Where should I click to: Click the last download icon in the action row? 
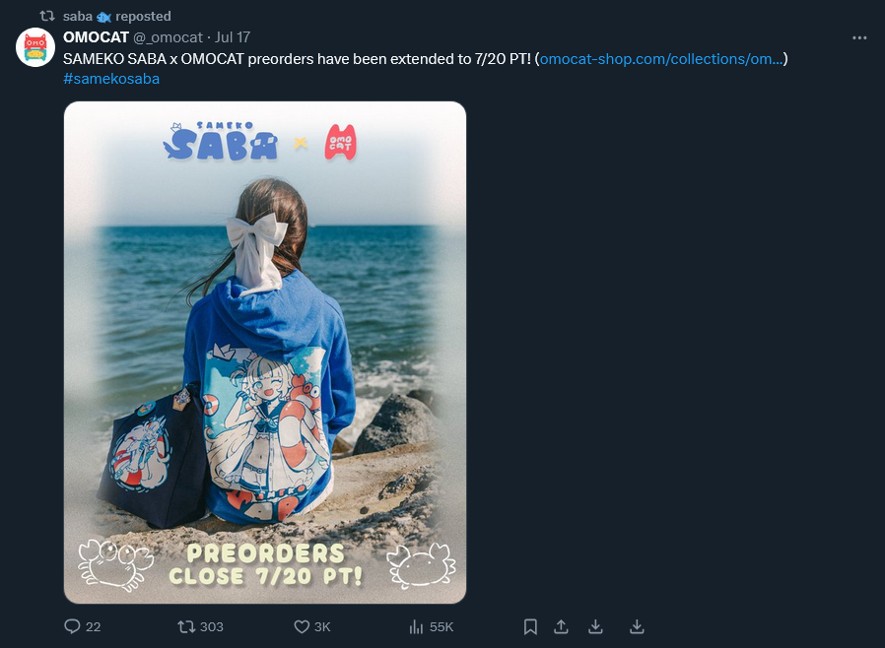pyautogui.click(x=637, y=626)
